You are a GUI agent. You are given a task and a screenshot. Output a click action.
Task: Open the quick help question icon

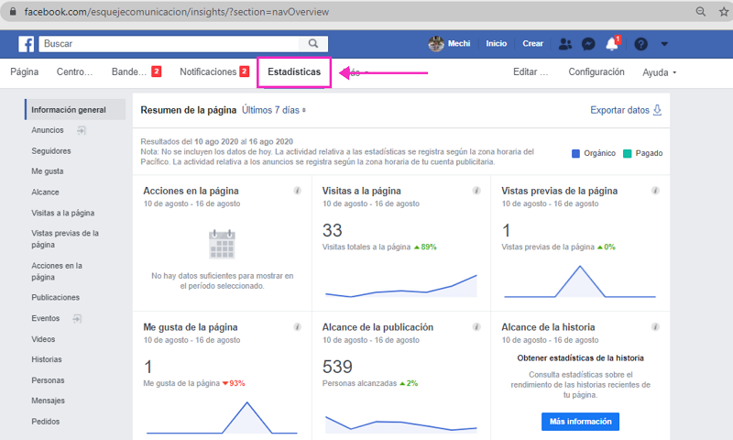pyautogui.click(x=640, y=44)
